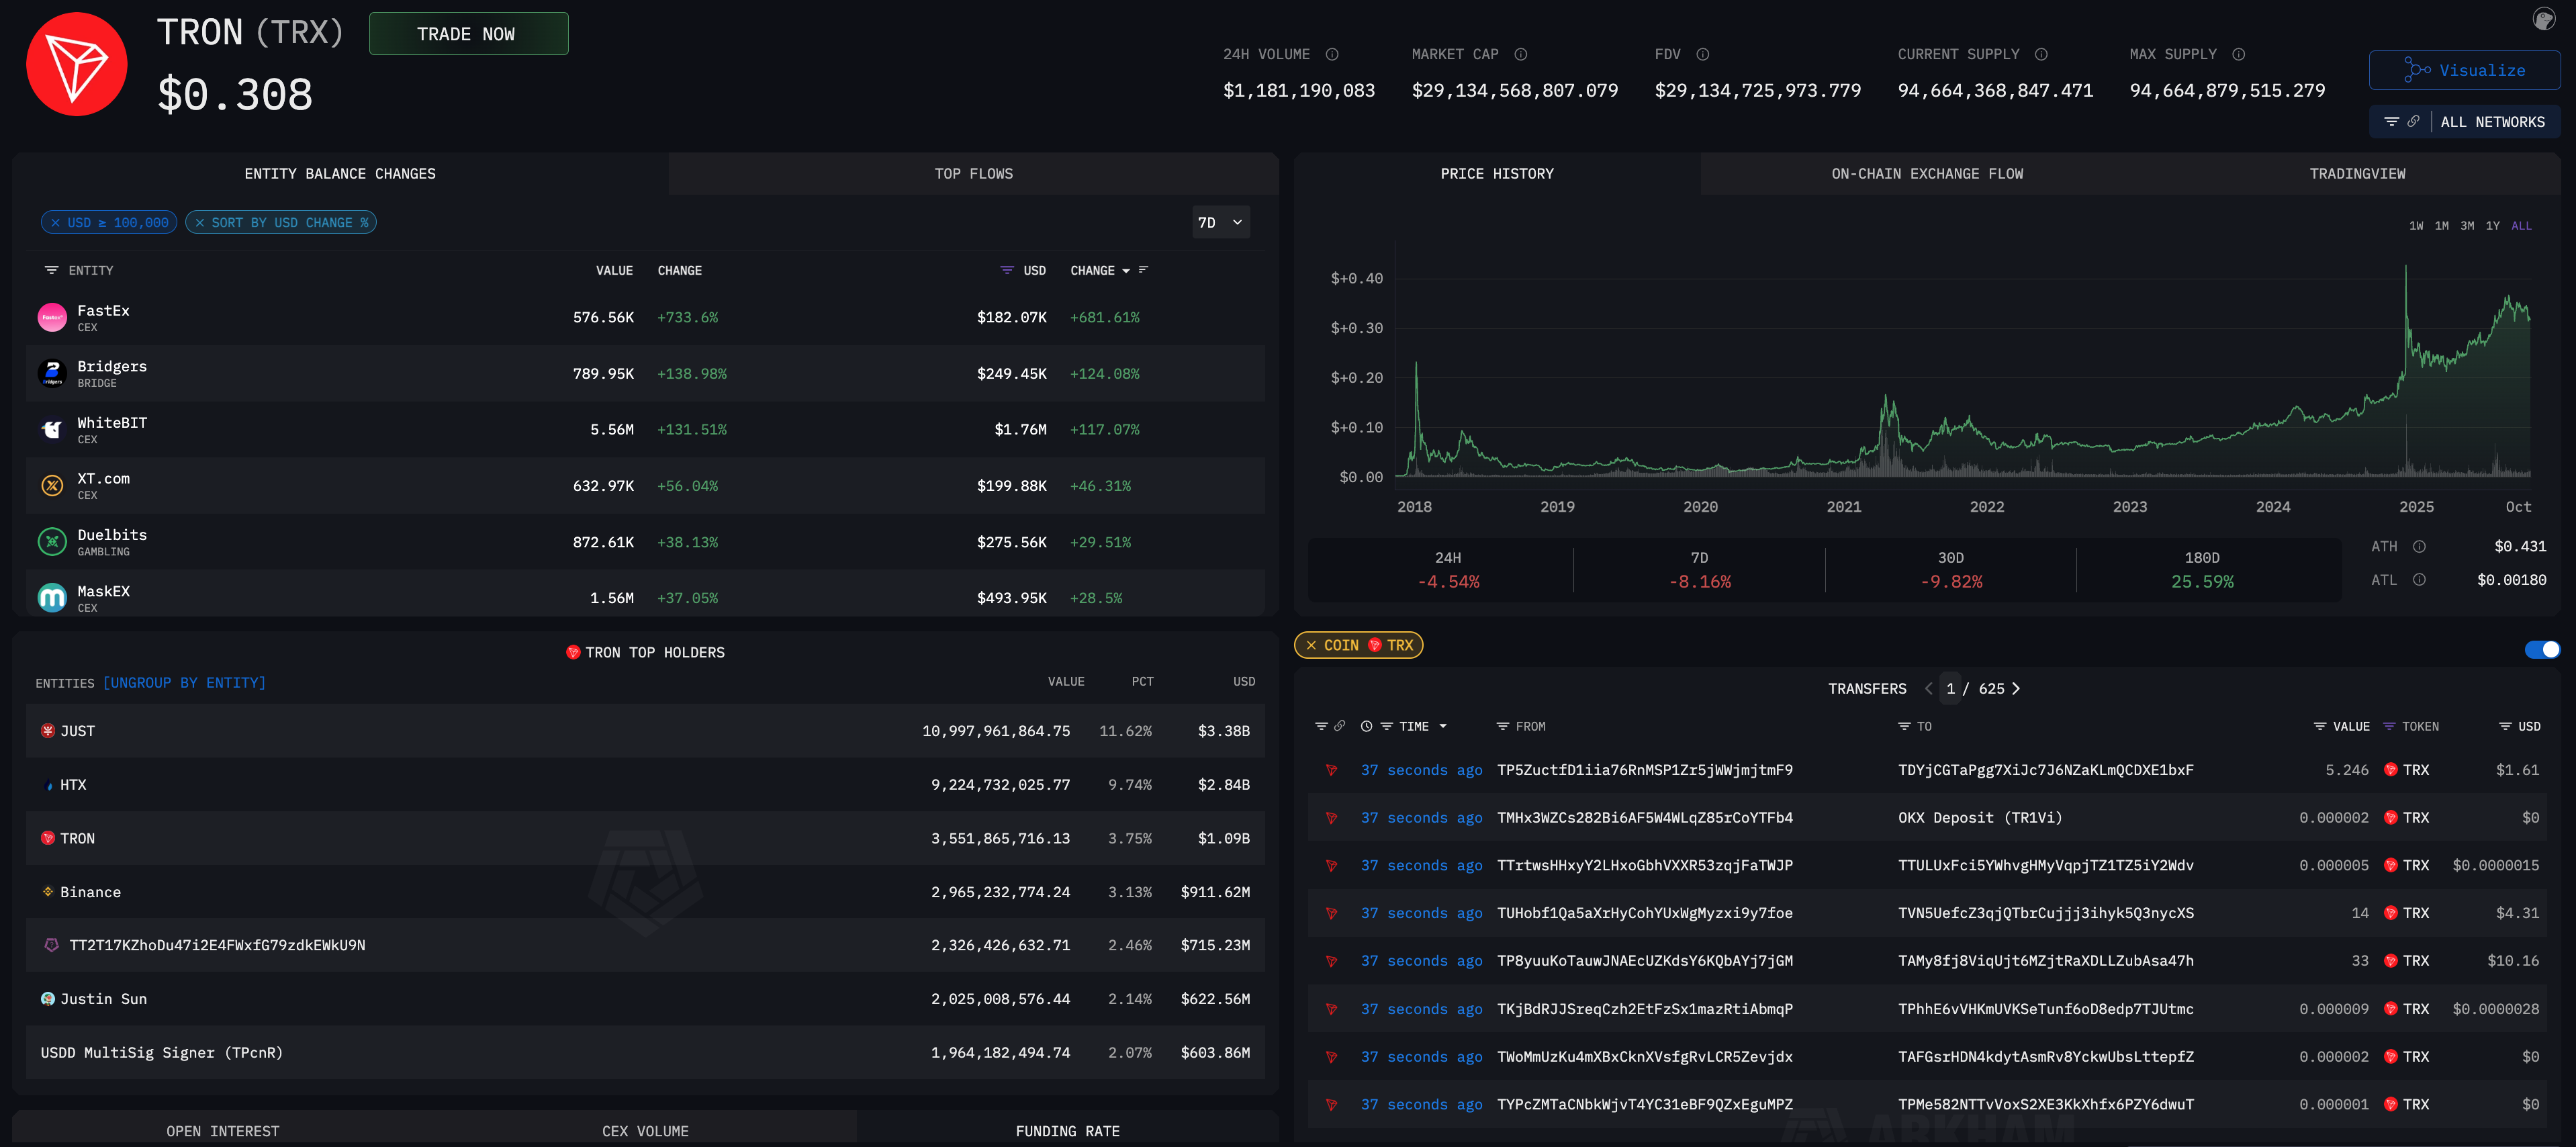Open the Entity column filter icon
The width and height of the screenshot is (2576, 1147).
[52, 270]
